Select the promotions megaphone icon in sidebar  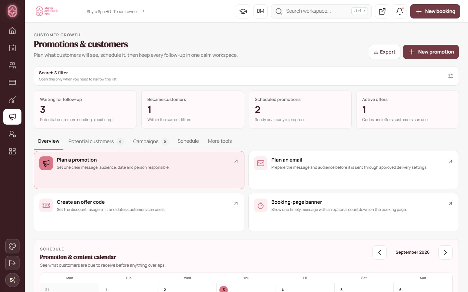pos(12,117)
